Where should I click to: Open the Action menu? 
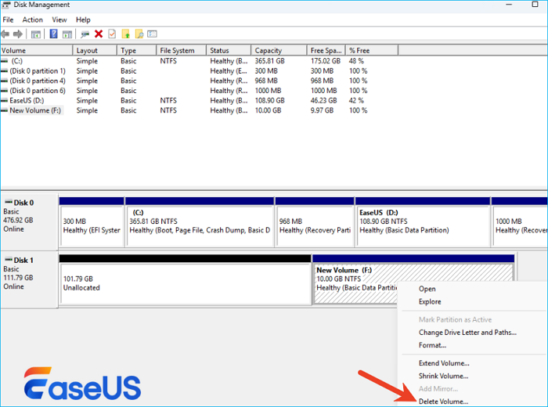[x=33, y=20]
